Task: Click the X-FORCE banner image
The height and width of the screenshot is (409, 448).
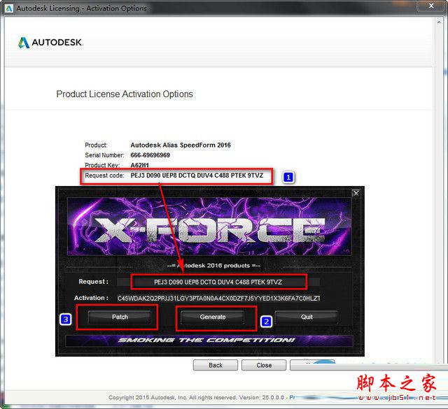Action: [x=209, y=227]
